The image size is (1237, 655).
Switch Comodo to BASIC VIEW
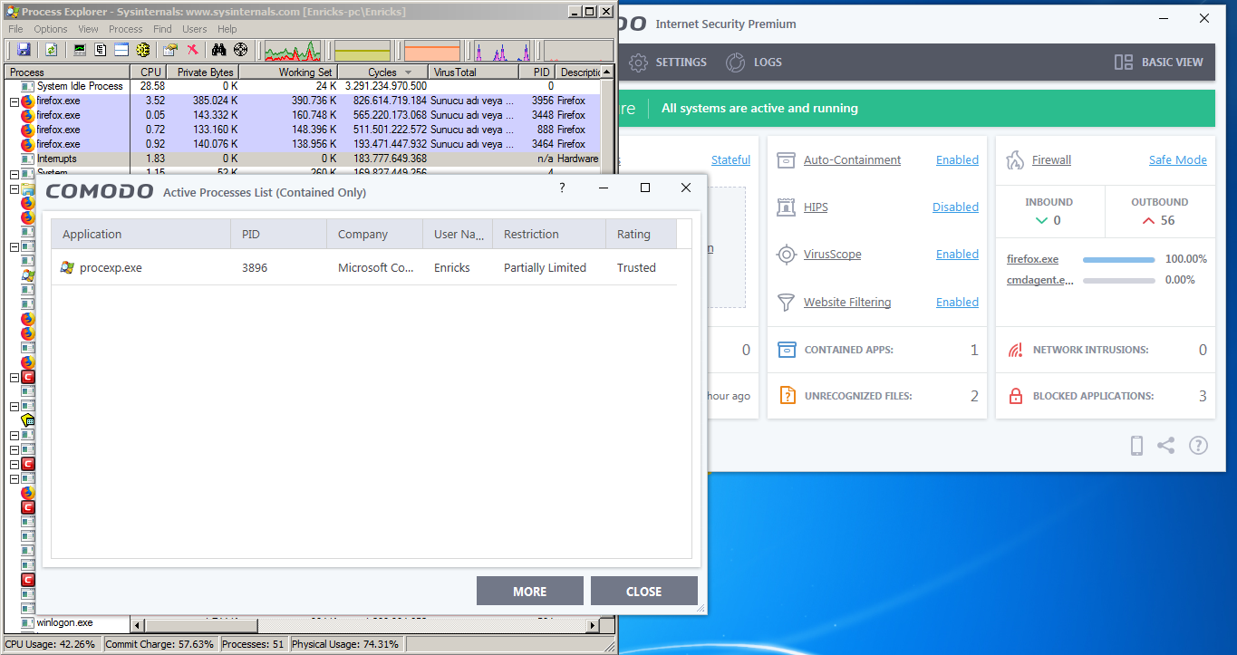(x=1158, y=63)
